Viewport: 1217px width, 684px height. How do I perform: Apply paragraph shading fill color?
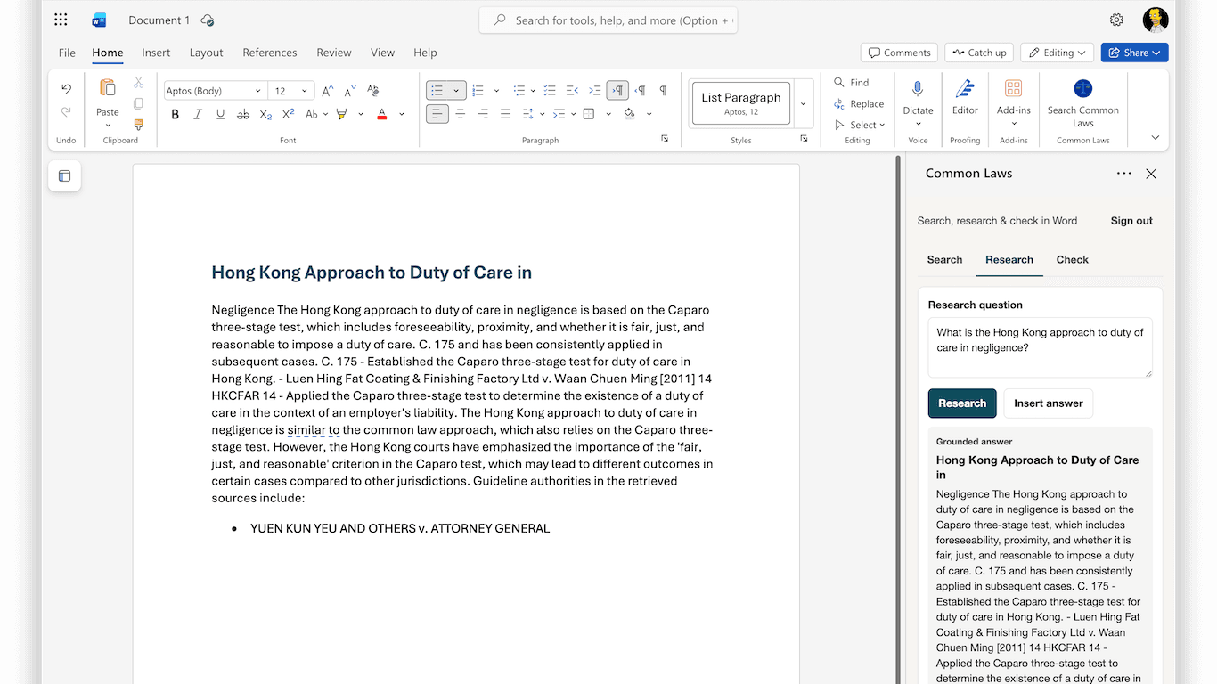click(x=630, y=114)
